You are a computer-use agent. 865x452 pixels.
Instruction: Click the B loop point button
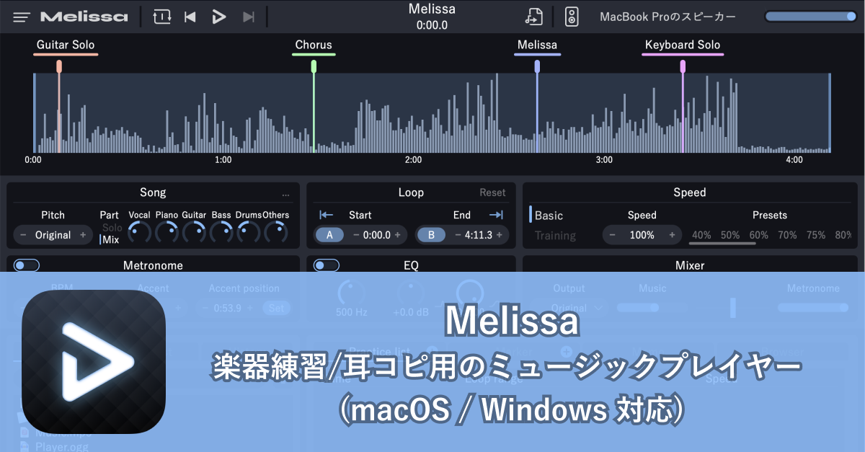[x=432, y=235]
